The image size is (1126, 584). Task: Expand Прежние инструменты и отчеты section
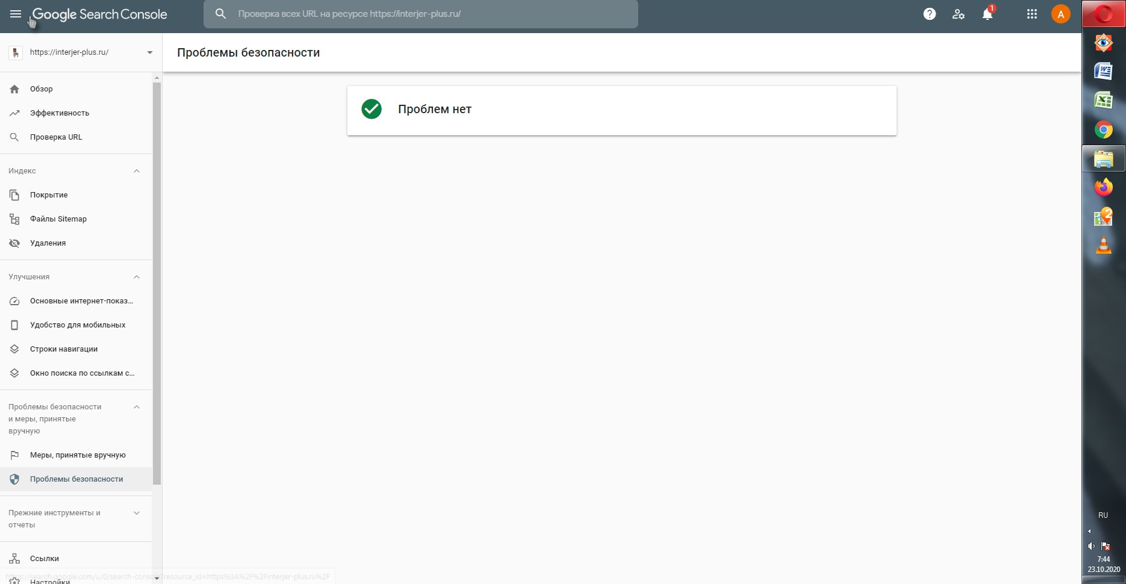coord(137,513)
